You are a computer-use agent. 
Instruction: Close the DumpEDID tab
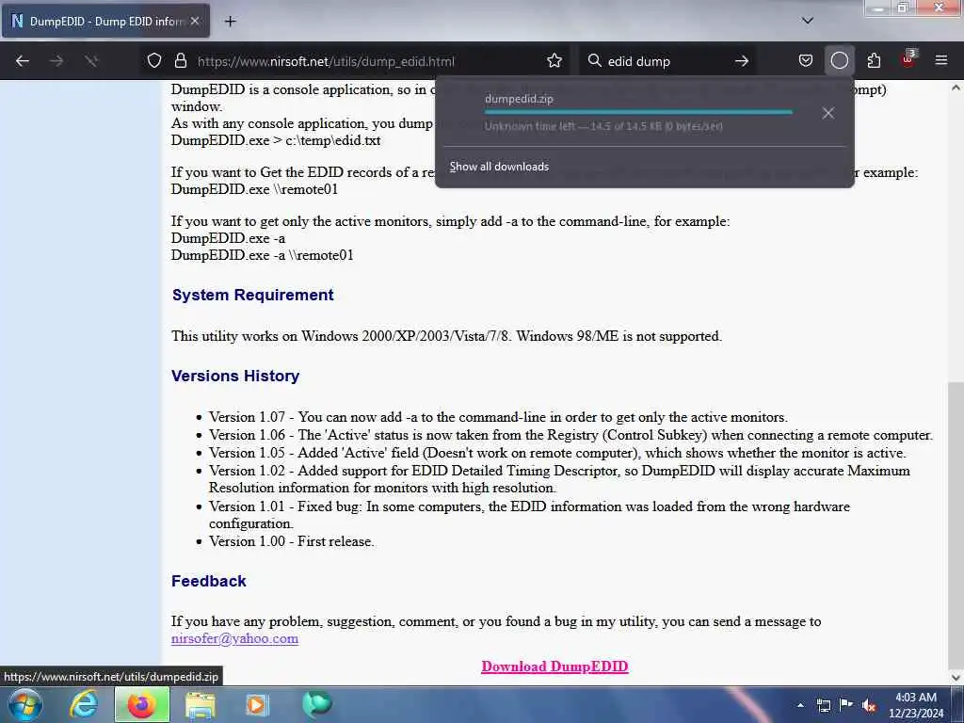coord(195,22)
